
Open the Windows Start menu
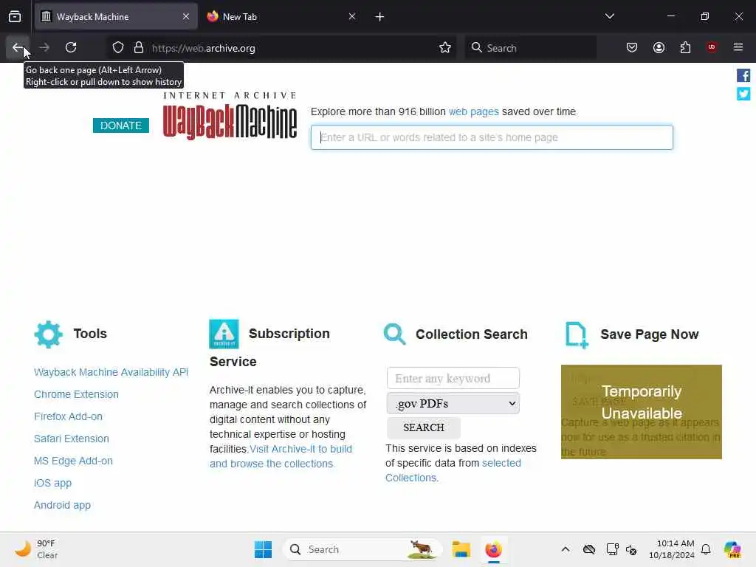[263, 549]
